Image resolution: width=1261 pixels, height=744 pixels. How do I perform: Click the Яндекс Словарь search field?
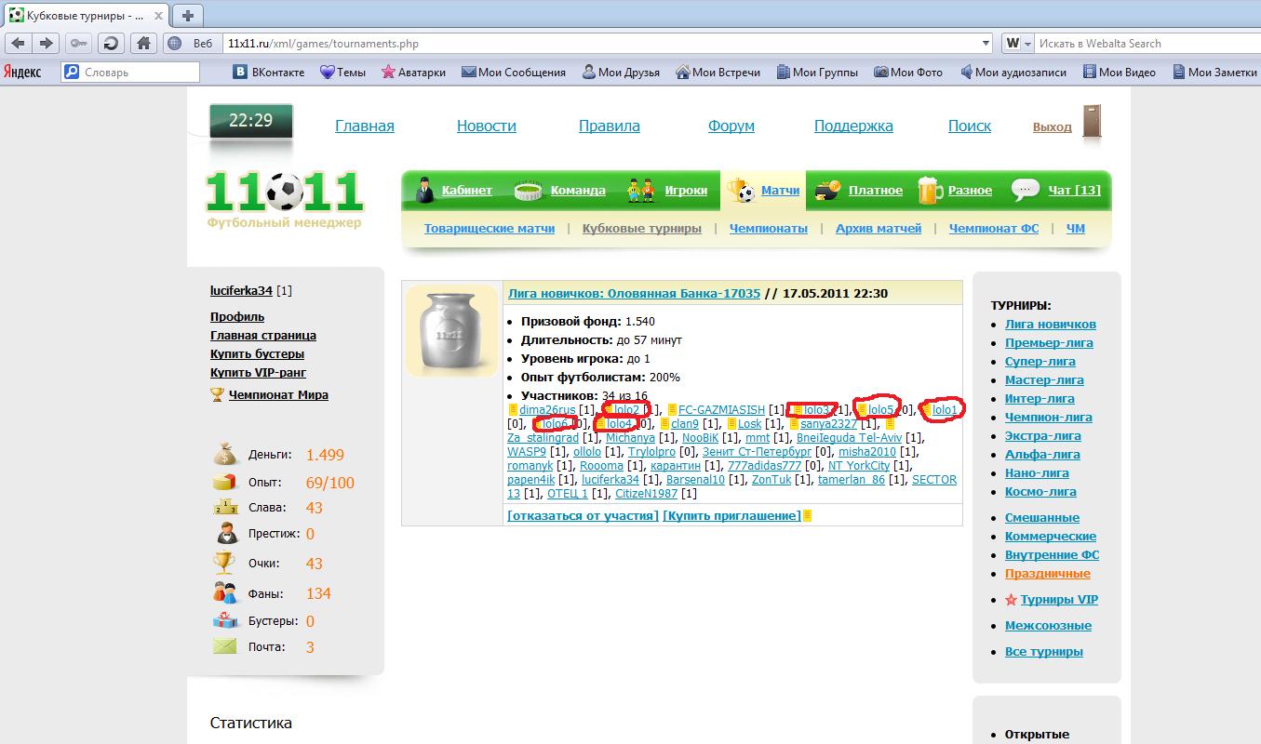pos(140,73)
